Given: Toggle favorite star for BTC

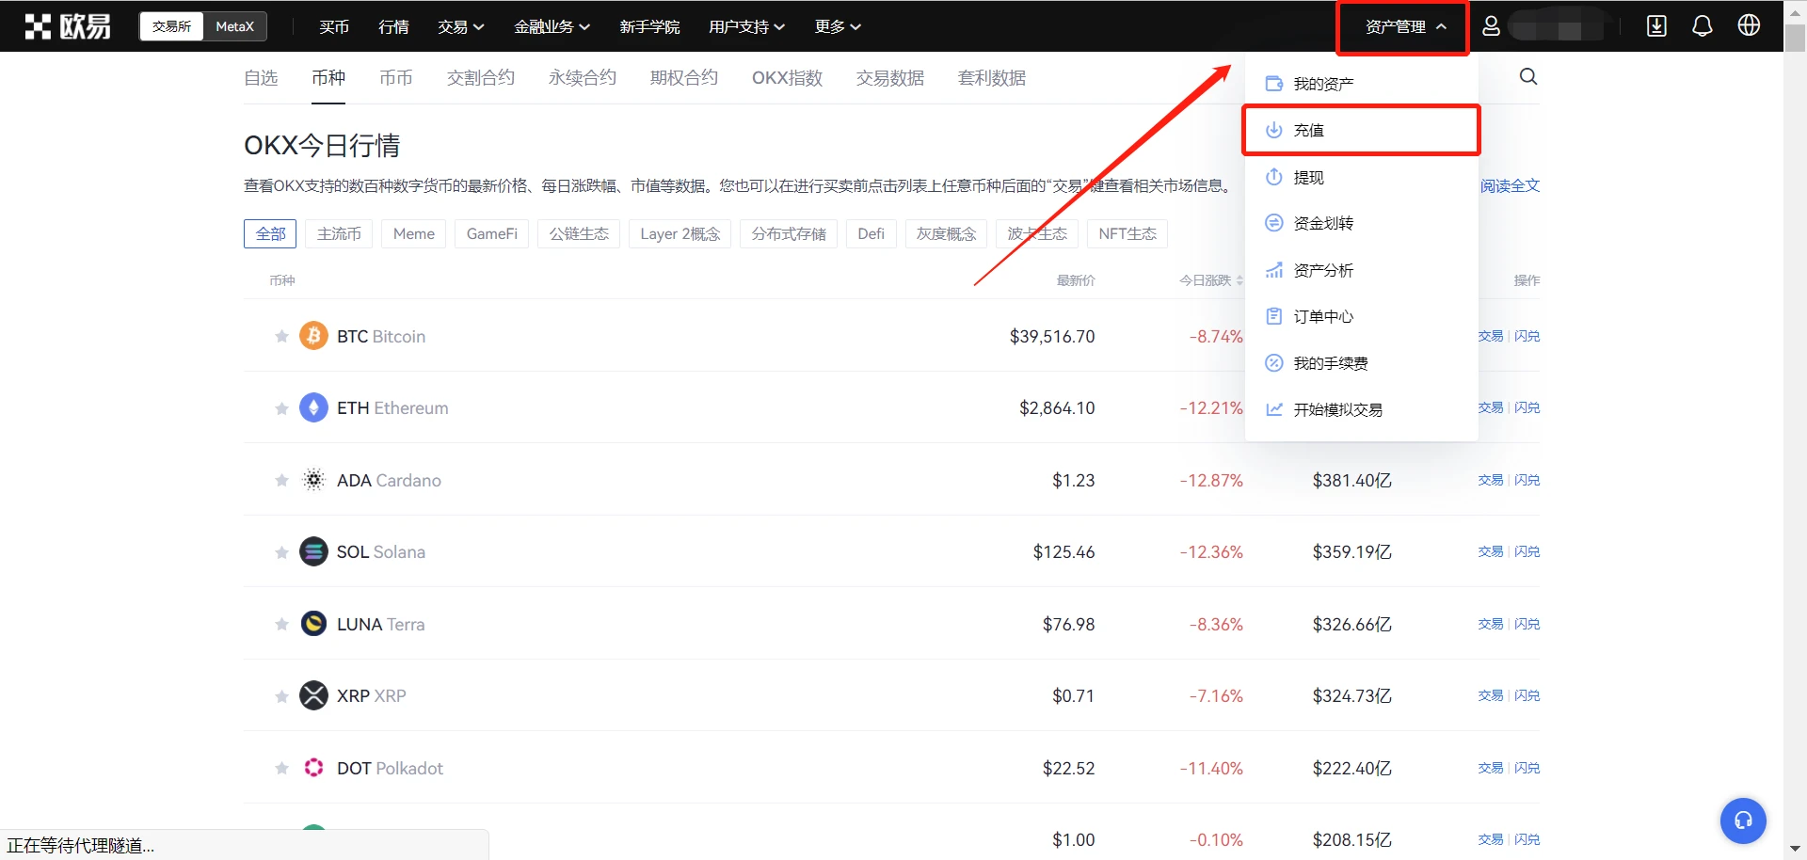Looking at the screenshot, I should (281, 337).
